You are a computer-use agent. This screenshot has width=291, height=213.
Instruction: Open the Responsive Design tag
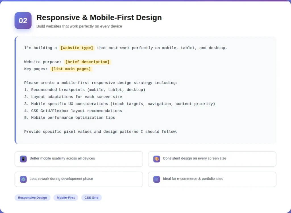(32, 198)
